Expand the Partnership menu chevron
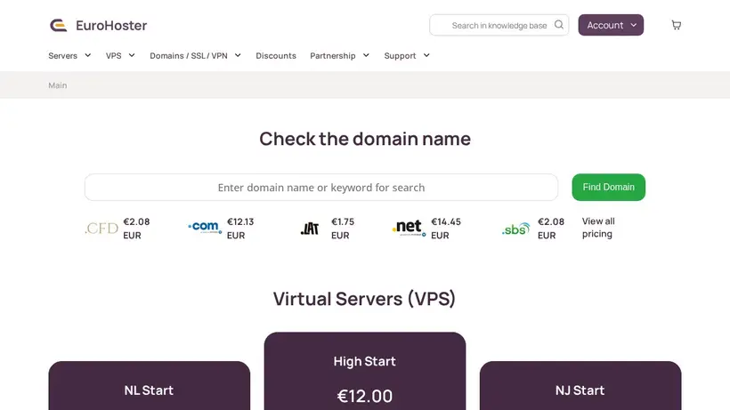Viewport: 730px width, 410px height. (367, 55)
